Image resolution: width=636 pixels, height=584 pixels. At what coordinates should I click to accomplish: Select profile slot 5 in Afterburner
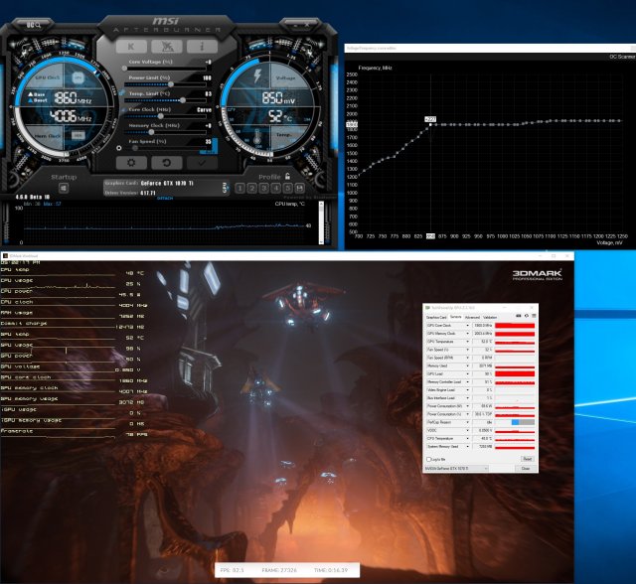click(x=287, y=188)
